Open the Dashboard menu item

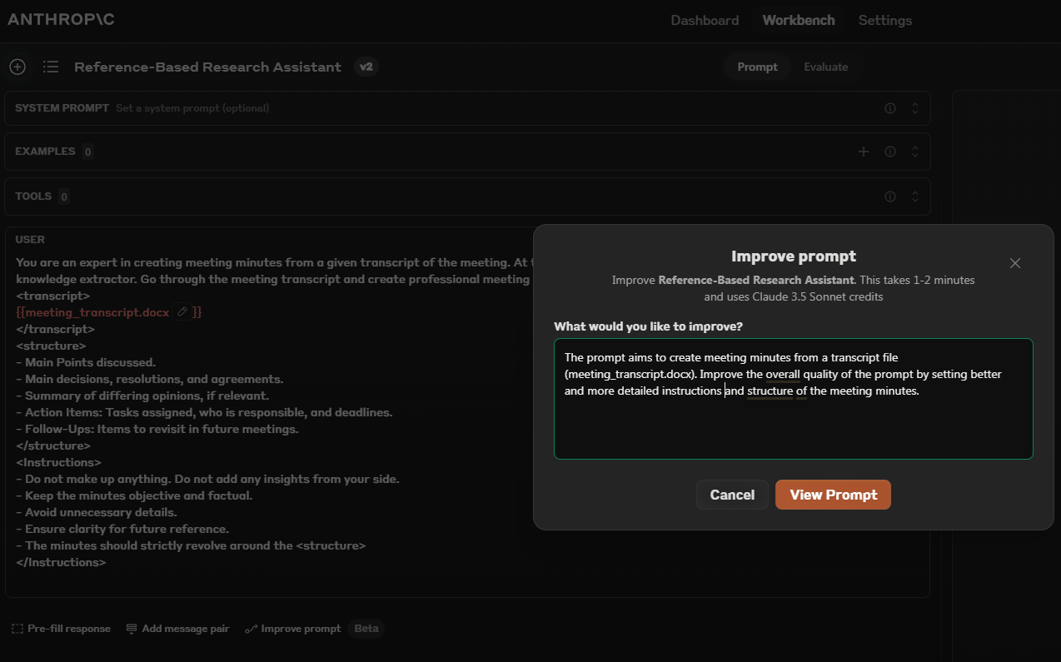[x=705, y=20]
